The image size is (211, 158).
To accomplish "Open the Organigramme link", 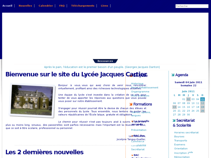I will tap(140, 92).
